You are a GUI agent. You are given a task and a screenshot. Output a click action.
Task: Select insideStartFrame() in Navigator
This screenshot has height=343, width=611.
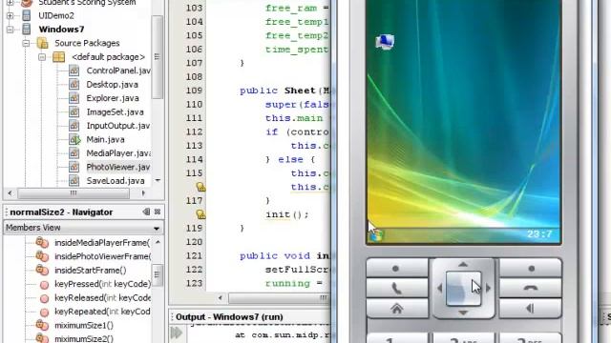click(91, 271)
